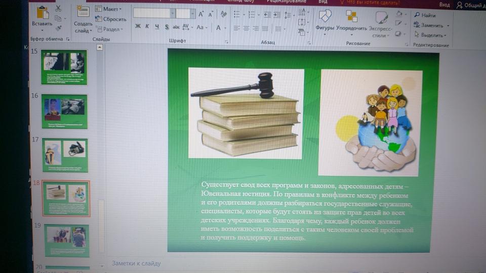Viewport: 486px width, 273px height.
Task: Toggle Underline (Ч) formatting
Action: (157, 27)
